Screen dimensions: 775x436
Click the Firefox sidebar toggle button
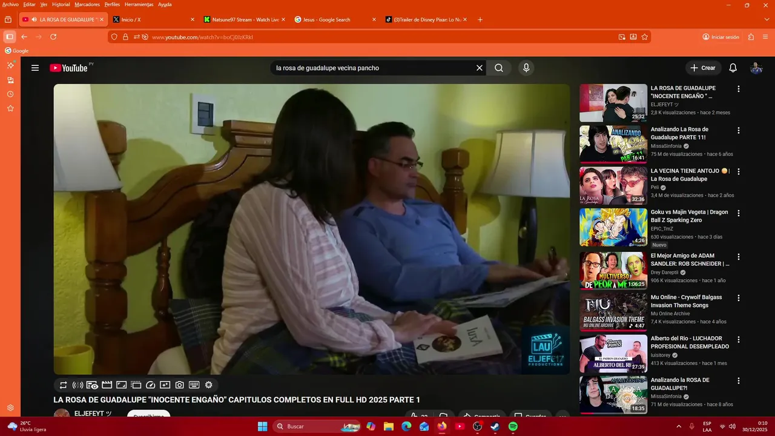click(9, 37)
